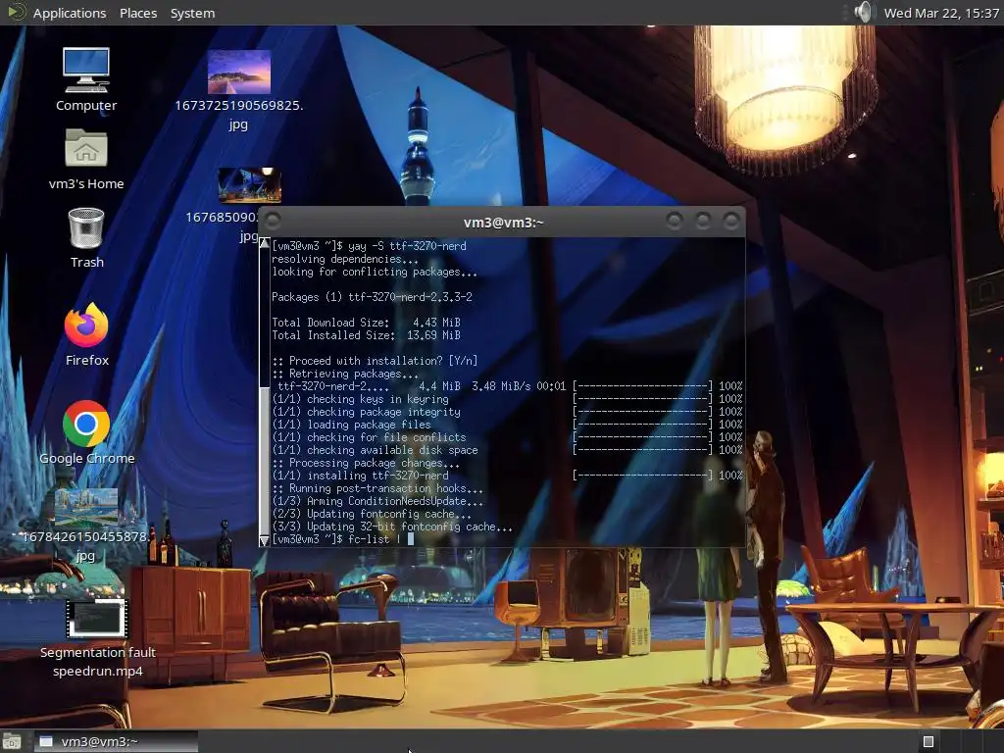Open the System menu
This screenshot has height=753, width=1004.
click(192, 13)
